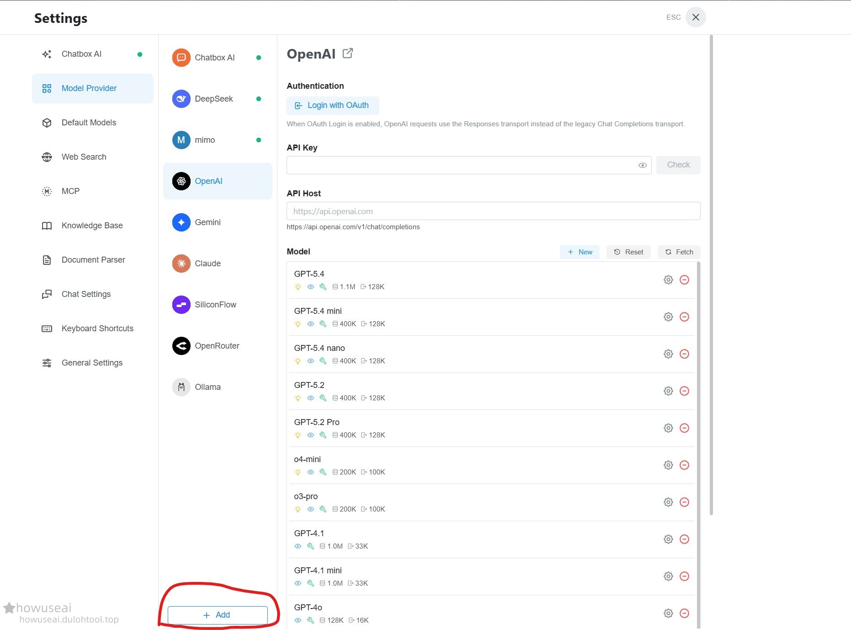Reset the model list
The width and height of the screenshot is (851, 630).
628,252
